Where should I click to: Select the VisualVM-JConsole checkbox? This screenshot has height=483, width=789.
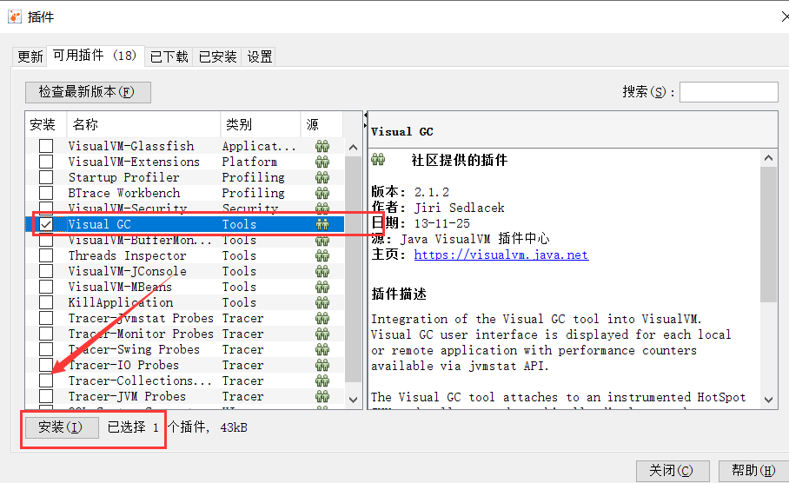pyautogui.click(x=46, y=271)
